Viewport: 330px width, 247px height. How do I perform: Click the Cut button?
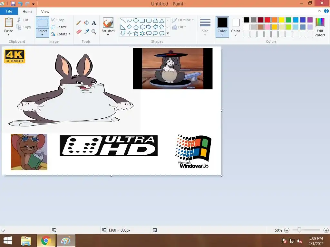point(23,20)
